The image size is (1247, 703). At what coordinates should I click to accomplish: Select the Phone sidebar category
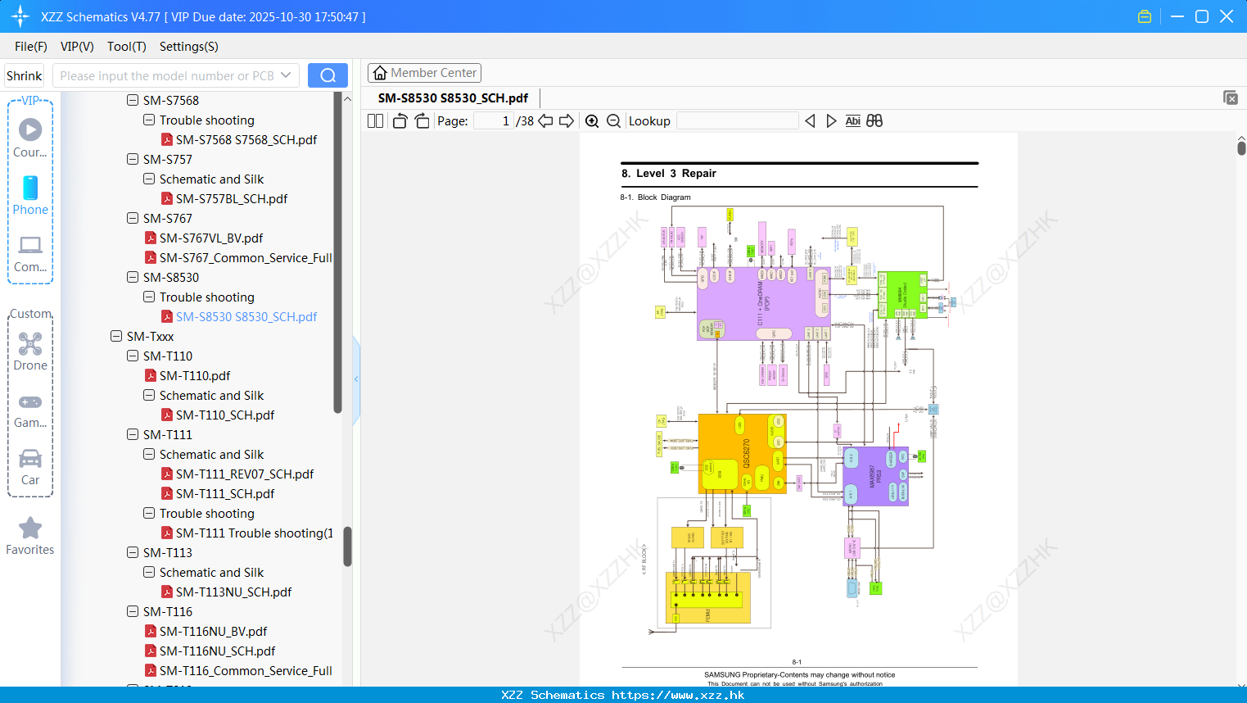point(30,195)
